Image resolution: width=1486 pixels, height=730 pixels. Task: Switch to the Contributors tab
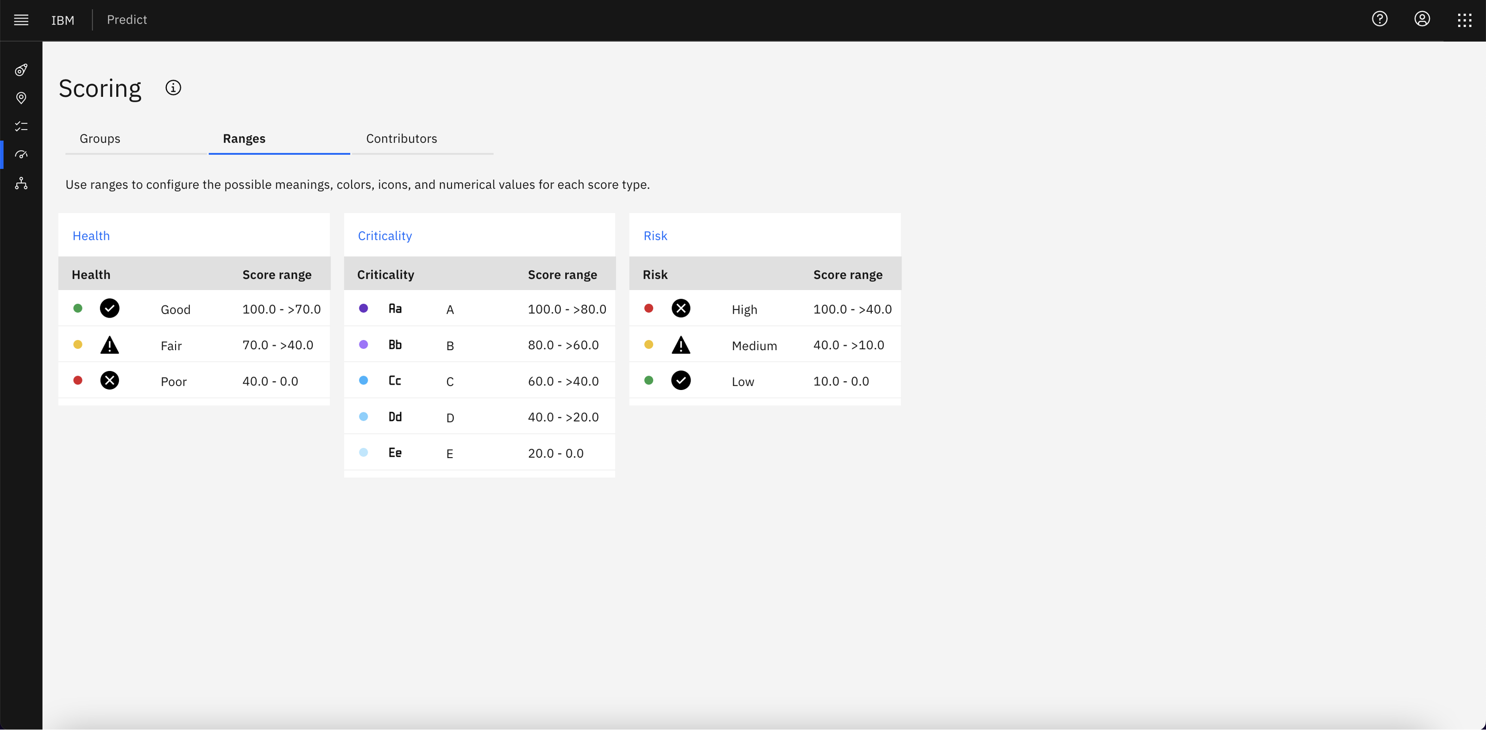tap(402, 138)
